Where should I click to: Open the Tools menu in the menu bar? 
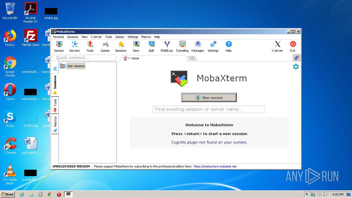tap(109, 37)
